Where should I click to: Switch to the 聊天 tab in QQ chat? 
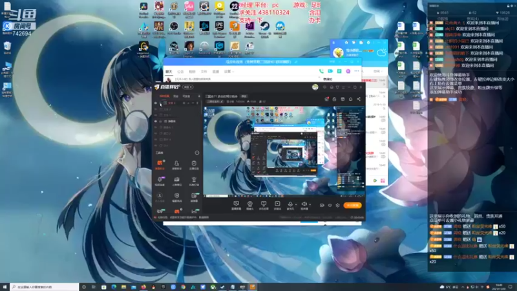[169, 72]
